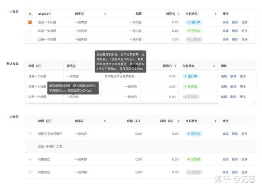Click 编辑 in the 大表单 已失效 row
Image resolution: width=262 pixels, height=190 pixels.
point(226,172)
